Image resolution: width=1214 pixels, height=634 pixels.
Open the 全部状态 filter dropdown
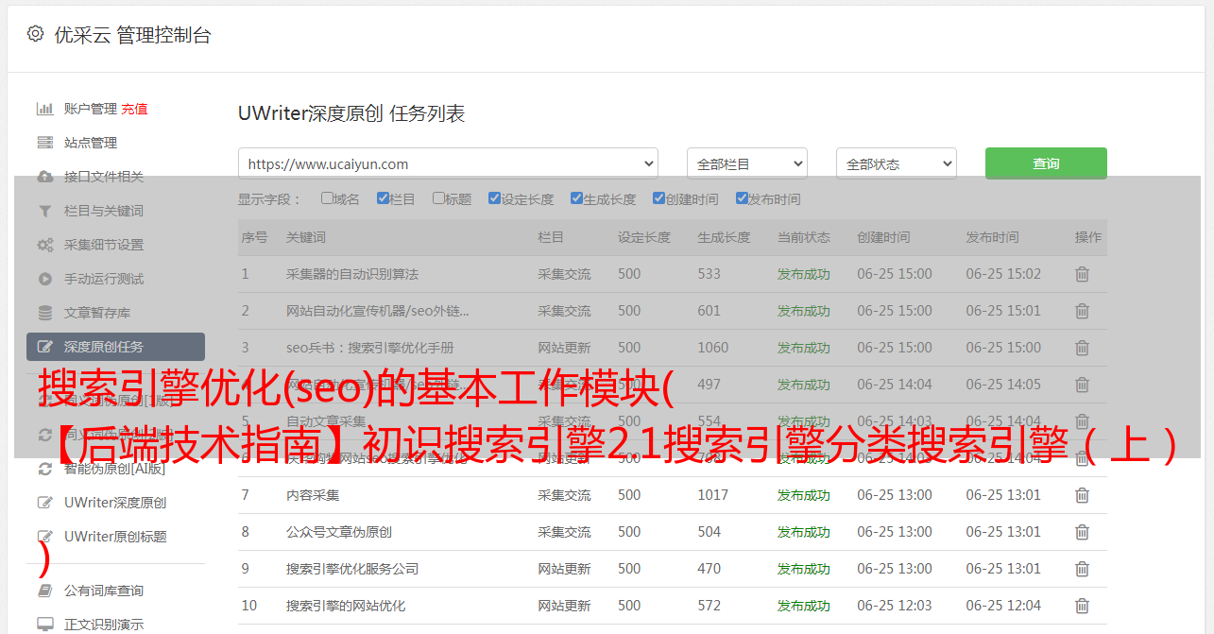(896, 163)
